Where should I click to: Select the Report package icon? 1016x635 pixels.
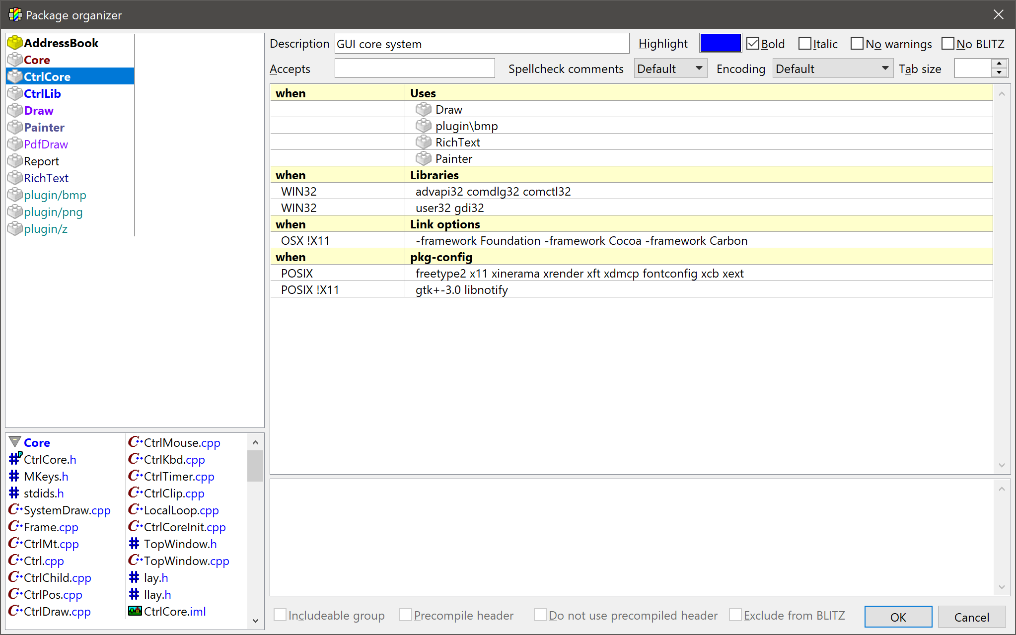(15, 161)
